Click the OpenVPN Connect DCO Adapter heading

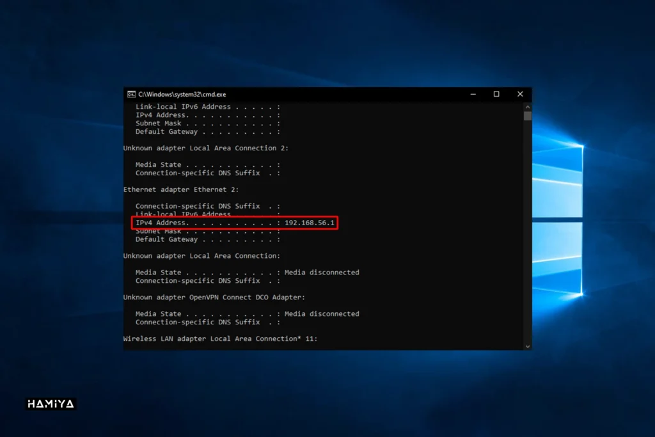[x=214, y=297]
